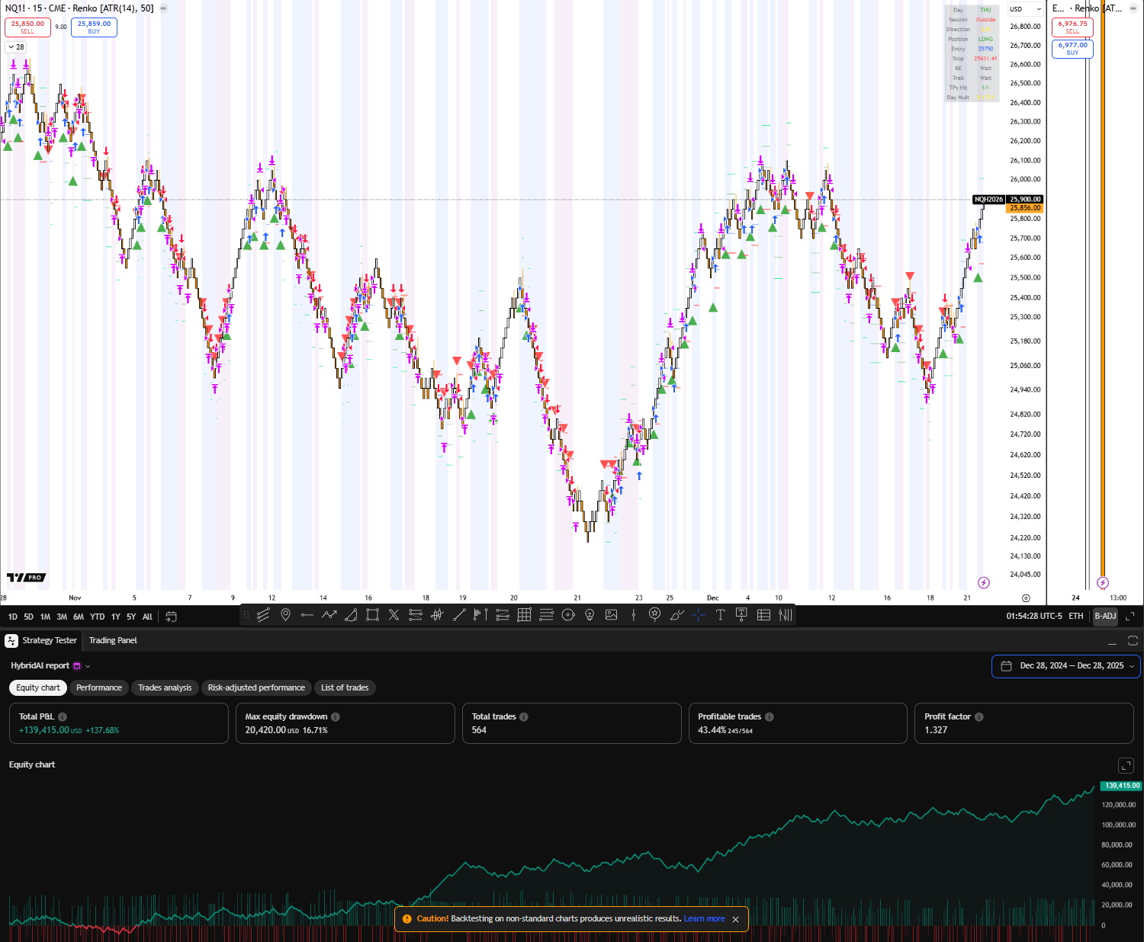Open the USD currency dropdown

(x=1026, y=9)
